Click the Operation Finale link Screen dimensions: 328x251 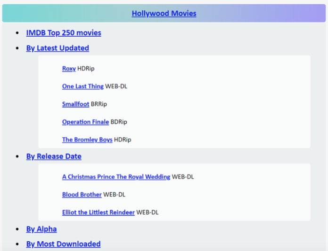click(x=85, y=122)
